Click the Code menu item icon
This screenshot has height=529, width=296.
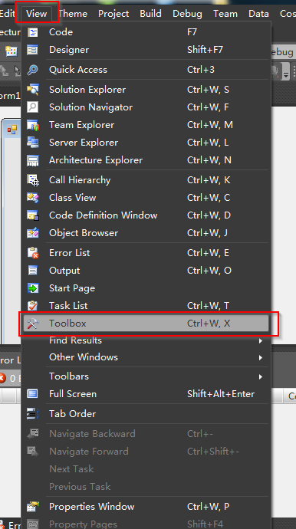33,32
